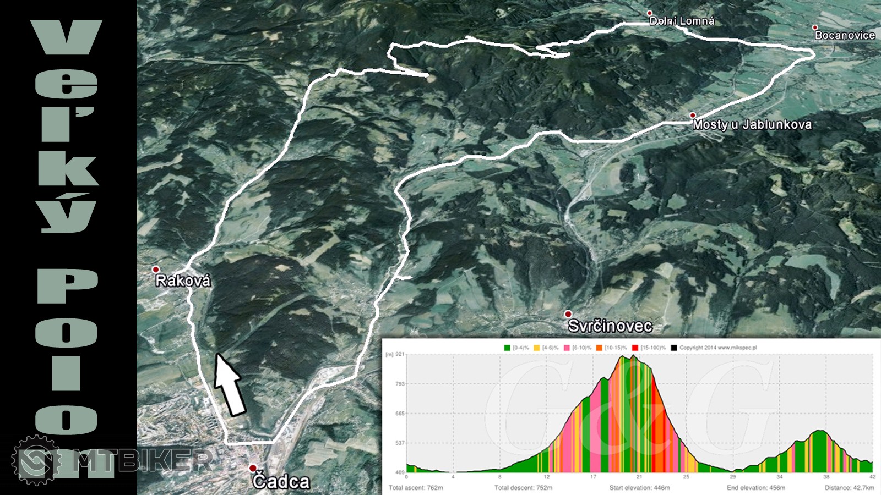The width and height of the screenshot is (881, 495).
Task: Click the Mosty u Jablunkova text label
Action: [x=752, y=125]
